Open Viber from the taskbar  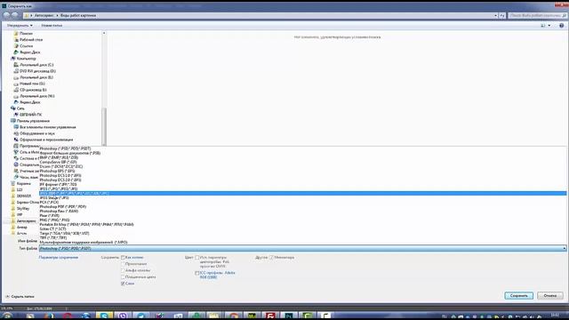pos(123,316)
